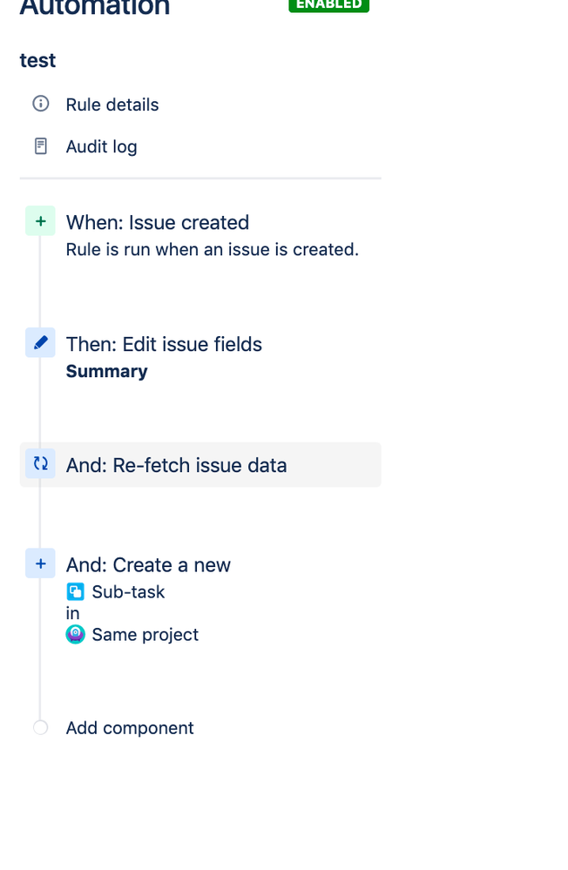The width and height of the screenshot is (568, 870).
Task: Click the Sub-task text label
Action: pos(128,592)
